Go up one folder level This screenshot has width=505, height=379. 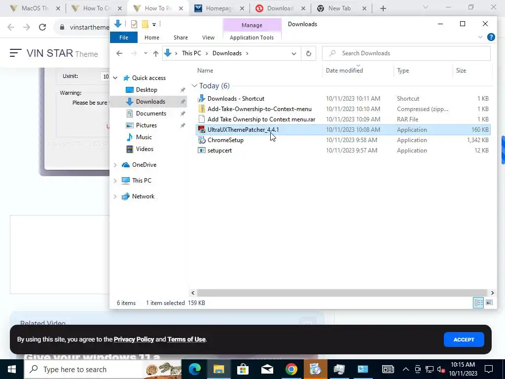pos(156,53)
